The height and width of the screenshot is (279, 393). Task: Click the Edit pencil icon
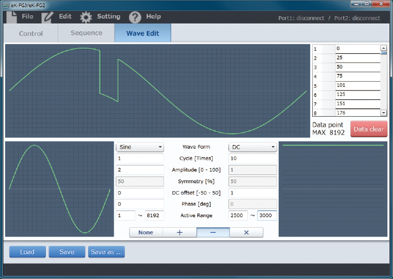click(48, 16)
